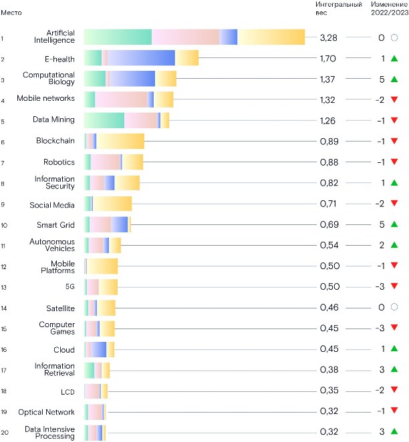Click green up triangle in Computational Biology row
The height and width of the screenshot is (442, 409).
[x=394, y=79]
